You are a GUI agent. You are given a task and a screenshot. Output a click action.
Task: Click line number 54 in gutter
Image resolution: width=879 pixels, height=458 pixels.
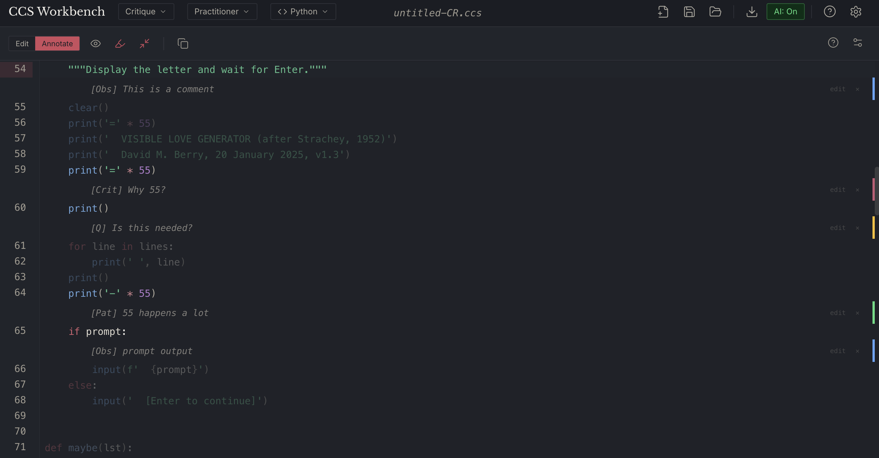20,69
